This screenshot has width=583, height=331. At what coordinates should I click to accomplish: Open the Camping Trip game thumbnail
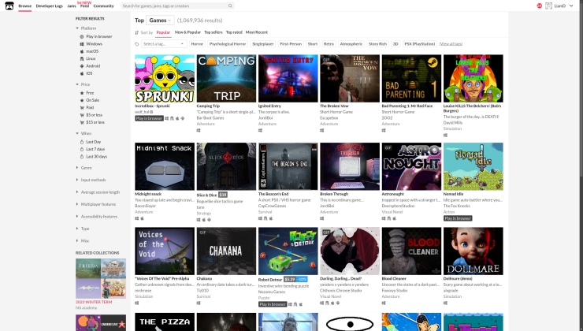point(225,78)
